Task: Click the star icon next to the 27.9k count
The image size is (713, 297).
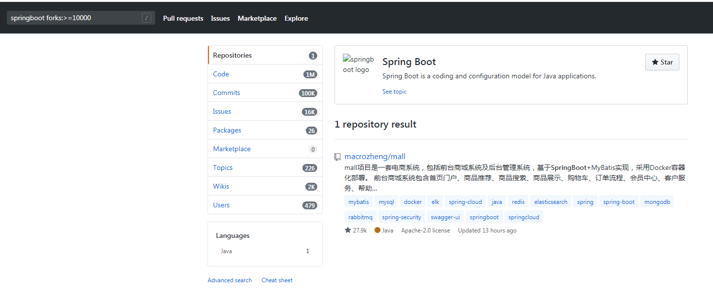Action: 346,230
